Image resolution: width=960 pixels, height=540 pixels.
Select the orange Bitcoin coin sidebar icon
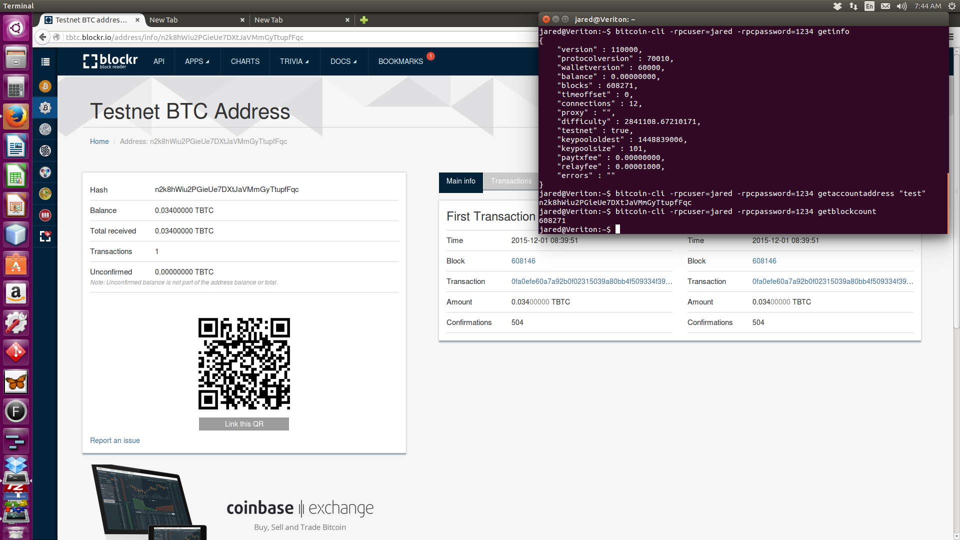pyautogui.click(x=45, y=86)
